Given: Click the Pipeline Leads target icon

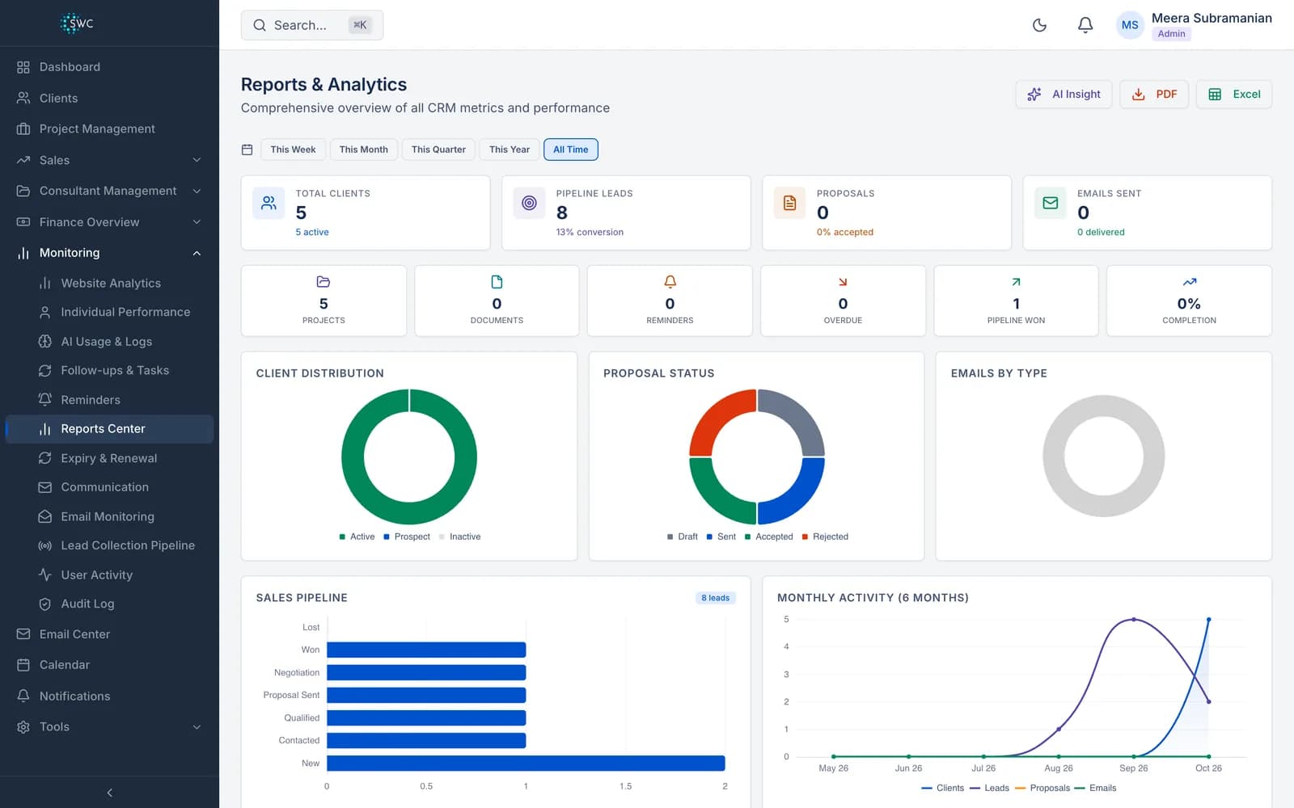Looking at the screenshot, I should tap(529, 203).
